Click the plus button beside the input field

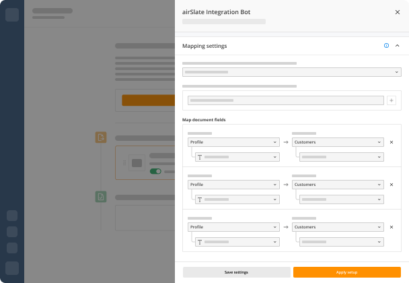[x=392, y=100]
